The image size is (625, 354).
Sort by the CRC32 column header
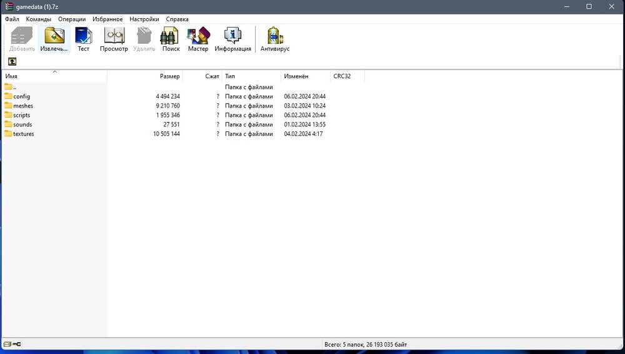click(x=347, y=76)
